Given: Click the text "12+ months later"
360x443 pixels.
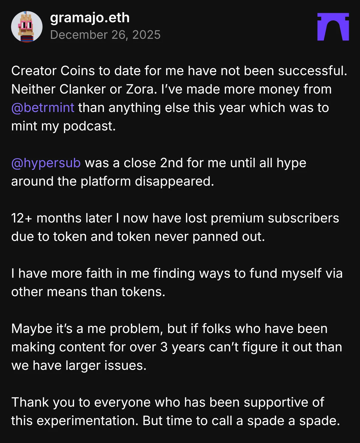Looking at the screenshot, I should [61, 218].
